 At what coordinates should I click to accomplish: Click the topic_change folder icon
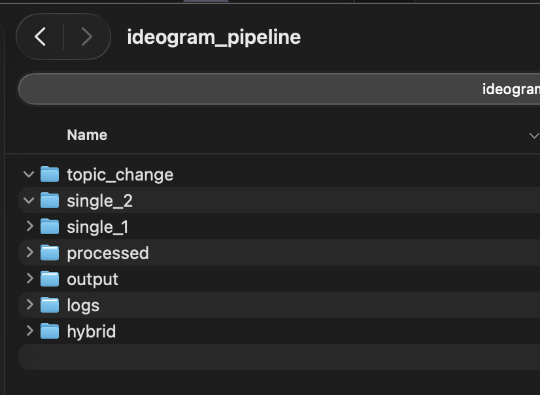pos(50,174)
